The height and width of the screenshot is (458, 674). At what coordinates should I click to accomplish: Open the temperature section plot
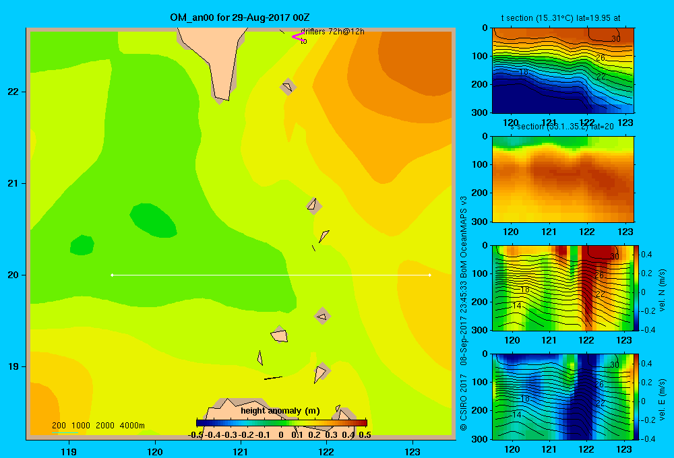tap(563, 71)
